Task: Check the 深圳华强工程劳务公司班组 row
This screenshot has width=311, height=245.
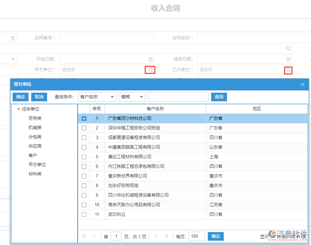Action: (84, 128)
